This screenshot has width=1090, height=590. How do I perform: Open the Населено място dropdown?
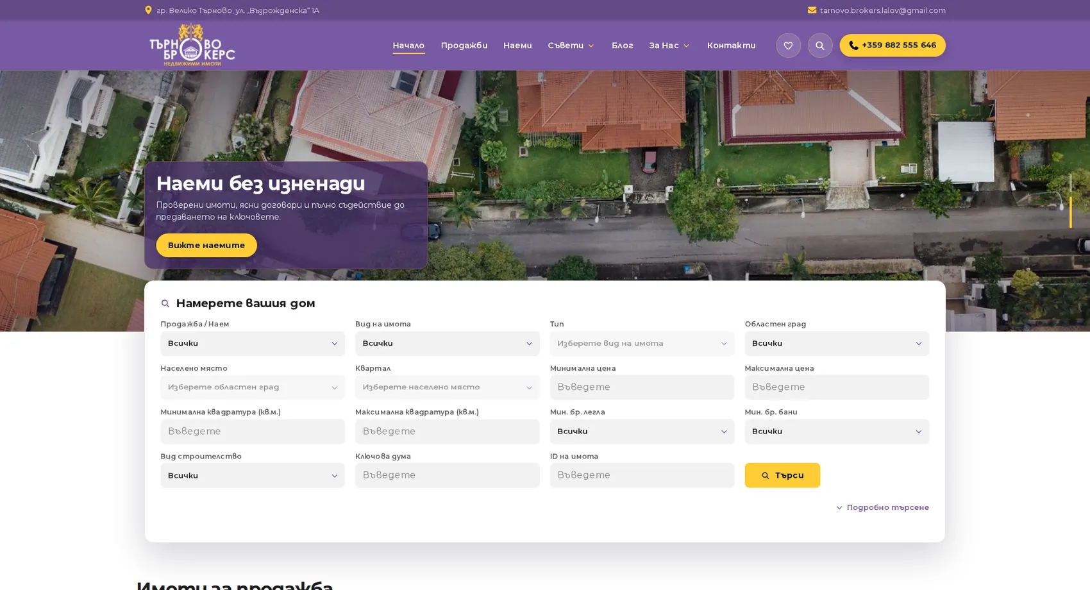tap(252, 387)
